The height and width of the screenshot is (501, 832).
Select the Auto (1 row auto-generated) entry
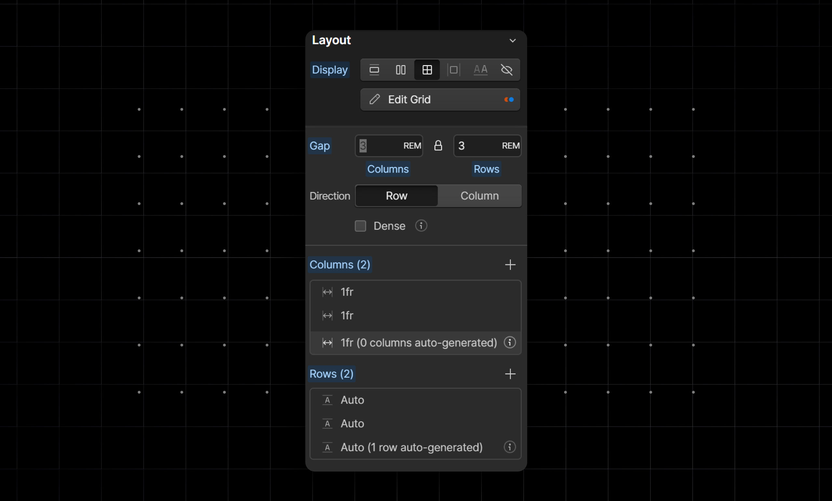416,448
